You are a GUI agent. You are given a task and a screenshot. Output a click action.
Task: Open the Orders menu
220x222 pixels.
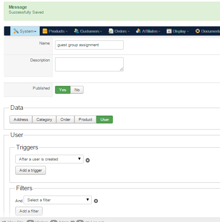pos(119,31)
